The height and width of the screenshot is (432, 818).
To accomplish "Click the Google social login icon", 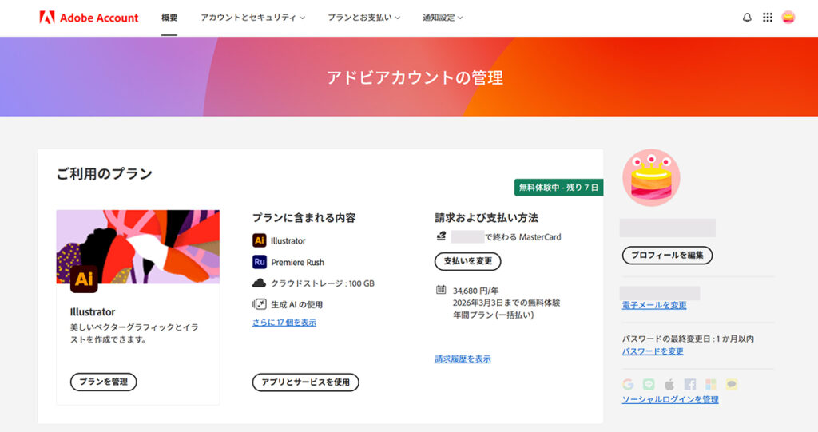I will click(x=628, y=385).
